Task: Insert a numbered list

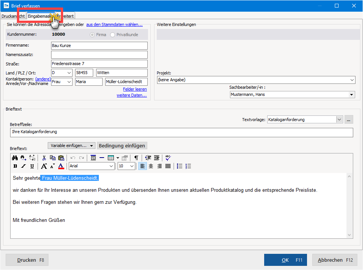Action: tap(188, 166)
